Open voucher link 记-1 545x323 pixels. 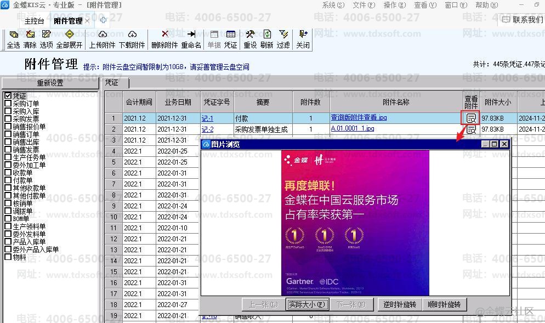pos(207,118)
